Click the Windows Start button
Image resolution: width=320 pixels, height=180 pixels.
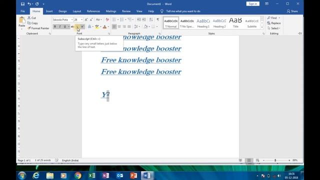(x=22, y=175)
